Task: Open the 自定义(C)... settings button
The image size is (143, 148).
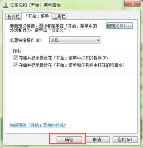Action: (x=119, y=26)
